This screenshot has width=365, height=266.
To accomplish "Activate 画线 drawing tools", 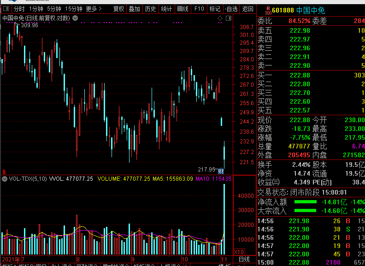I will click(x=183, y=9).
